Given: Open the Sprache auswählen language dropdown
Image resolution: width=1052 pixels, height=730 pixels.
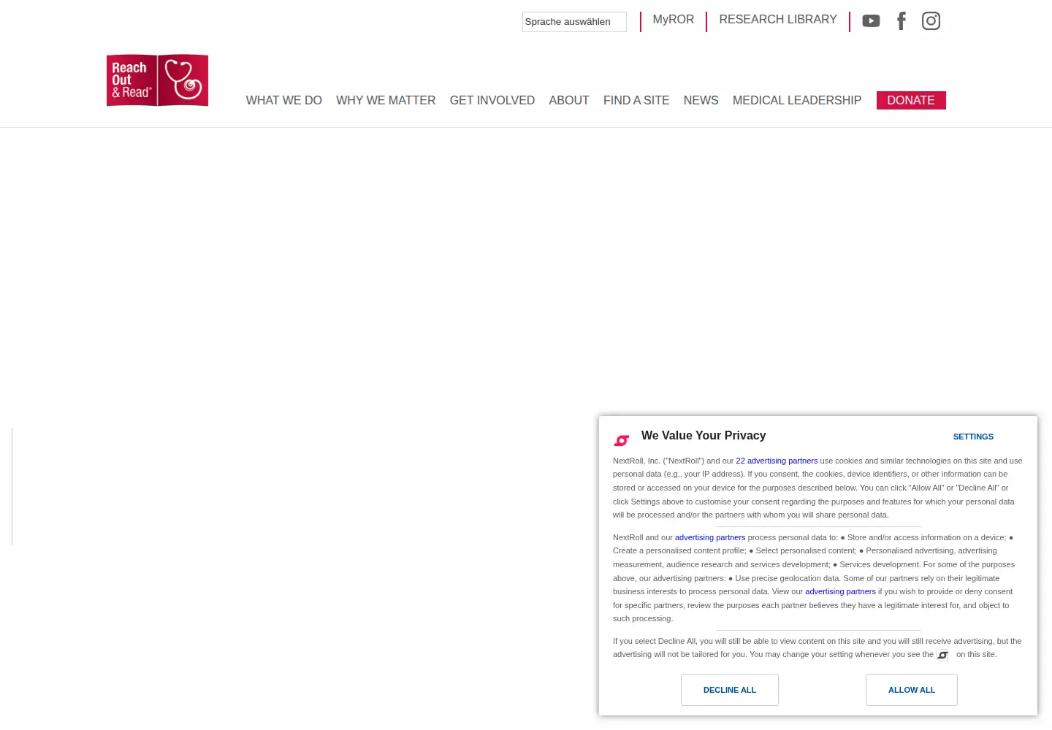Looking at the screenshot, I should coord(574,22).
